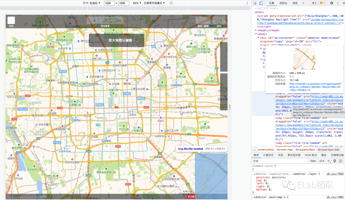Toggle the computed styles sidebar icon

coord(341,161)
